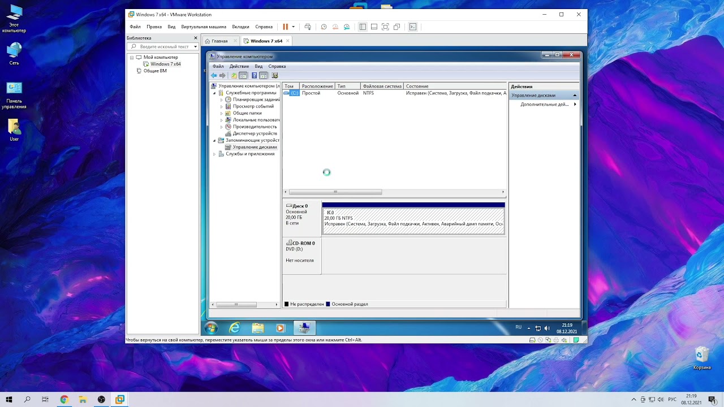The width and height of the screenshot is (724, 407).
Task: Open Вид menu in Управление компьютером
Action: (258, 66)
